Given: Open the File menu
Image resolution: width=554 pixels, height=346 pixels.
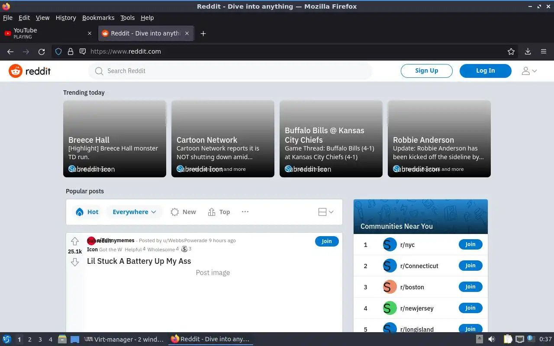Looking at the screenshot, I should (x=8, y=18).
